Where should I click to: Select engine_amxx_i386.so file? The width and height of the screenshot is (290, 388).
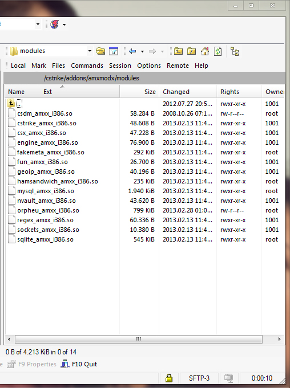[47, 142]
